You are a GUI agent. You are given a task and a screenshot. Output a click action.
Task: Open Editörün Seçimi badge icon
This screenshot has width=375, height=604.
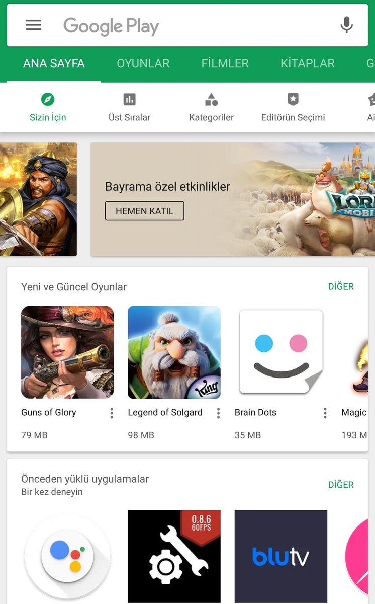click(x=293, y=99)
